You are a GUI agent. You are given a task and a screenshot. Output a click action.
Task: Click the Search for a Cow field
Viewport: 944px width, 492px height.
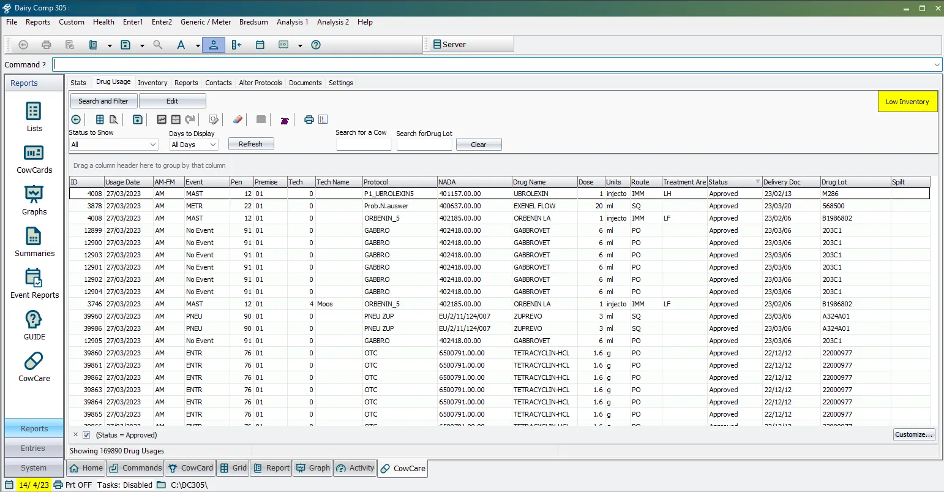pos(364,145)
